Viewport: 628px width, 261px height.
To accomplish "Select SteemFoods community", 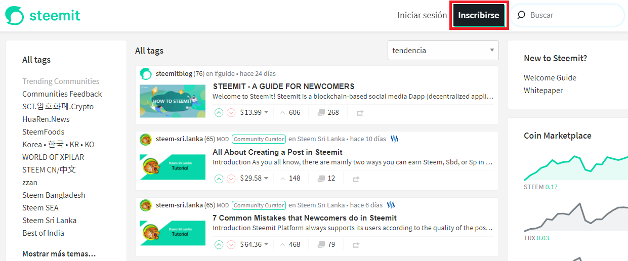I will coord(44,132).
